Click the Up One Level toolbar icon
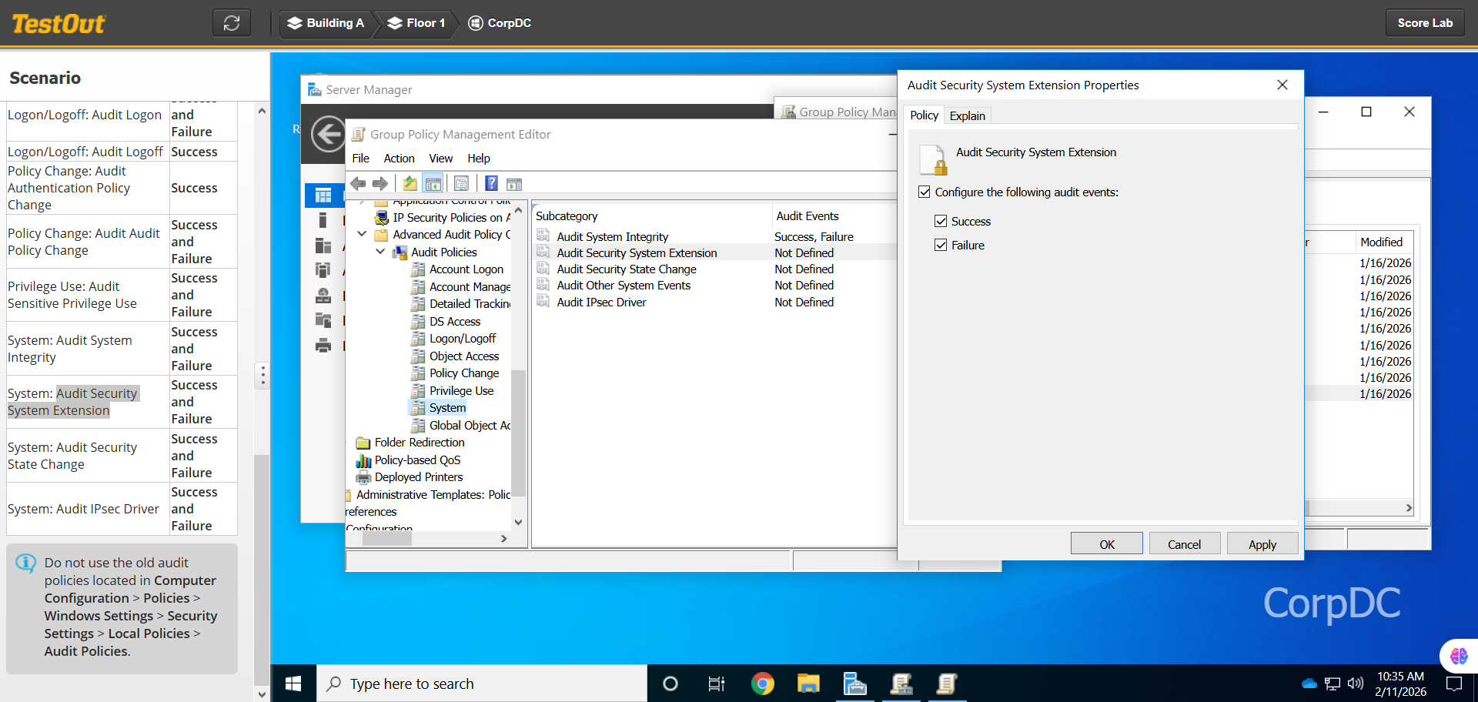1478x702 pixels. click(410, 183)
